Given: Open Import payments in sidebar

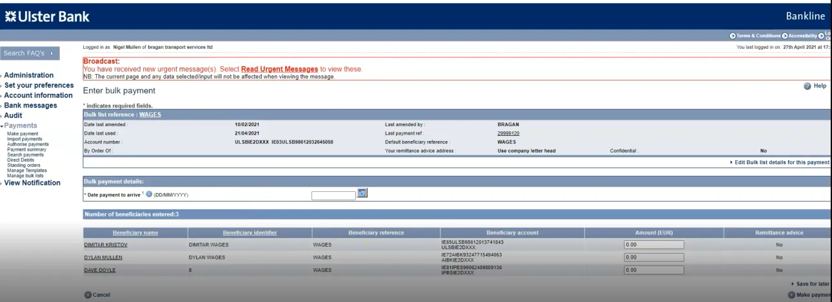Looking at the screenshot, I should tap(25, 139).
